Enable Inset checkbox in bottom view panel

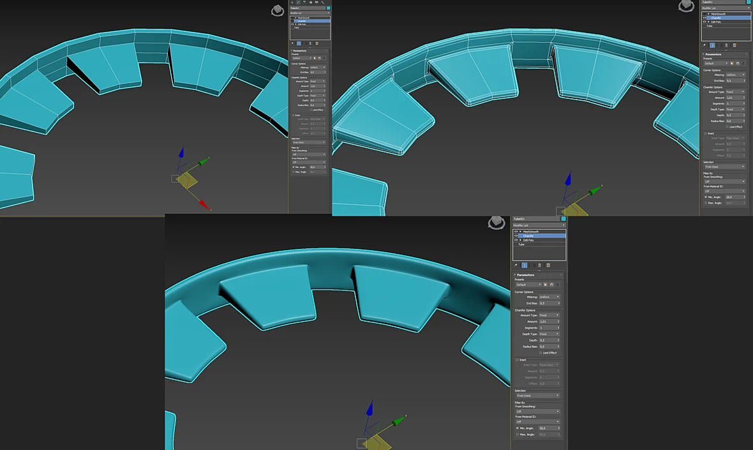(x=517, y=360)
